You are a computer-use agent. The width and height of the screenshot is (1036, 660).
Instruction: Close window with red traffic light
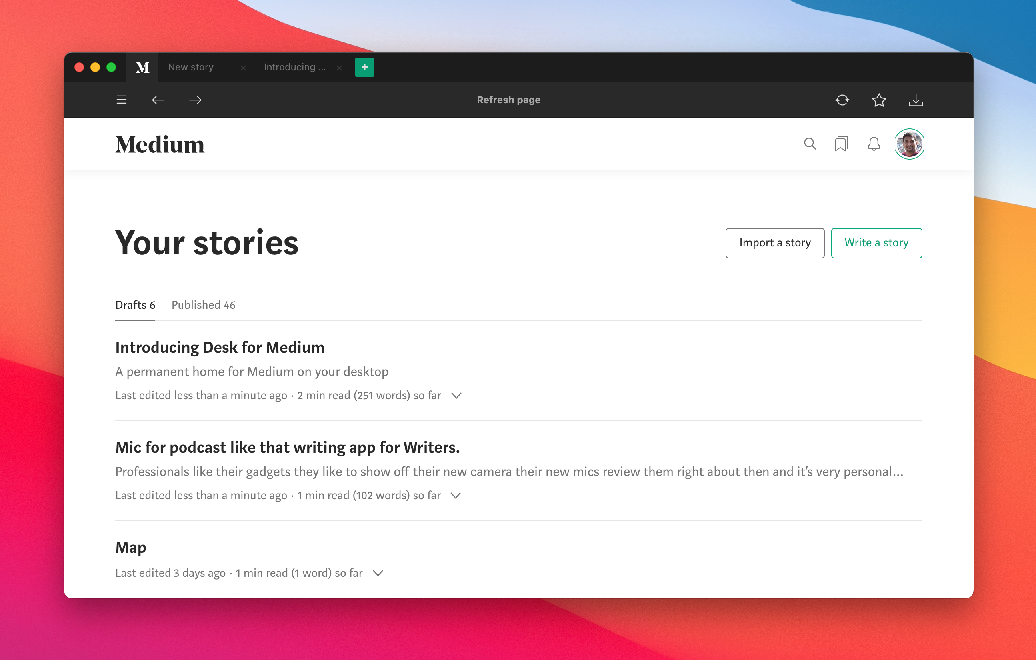tap(79, 67)
